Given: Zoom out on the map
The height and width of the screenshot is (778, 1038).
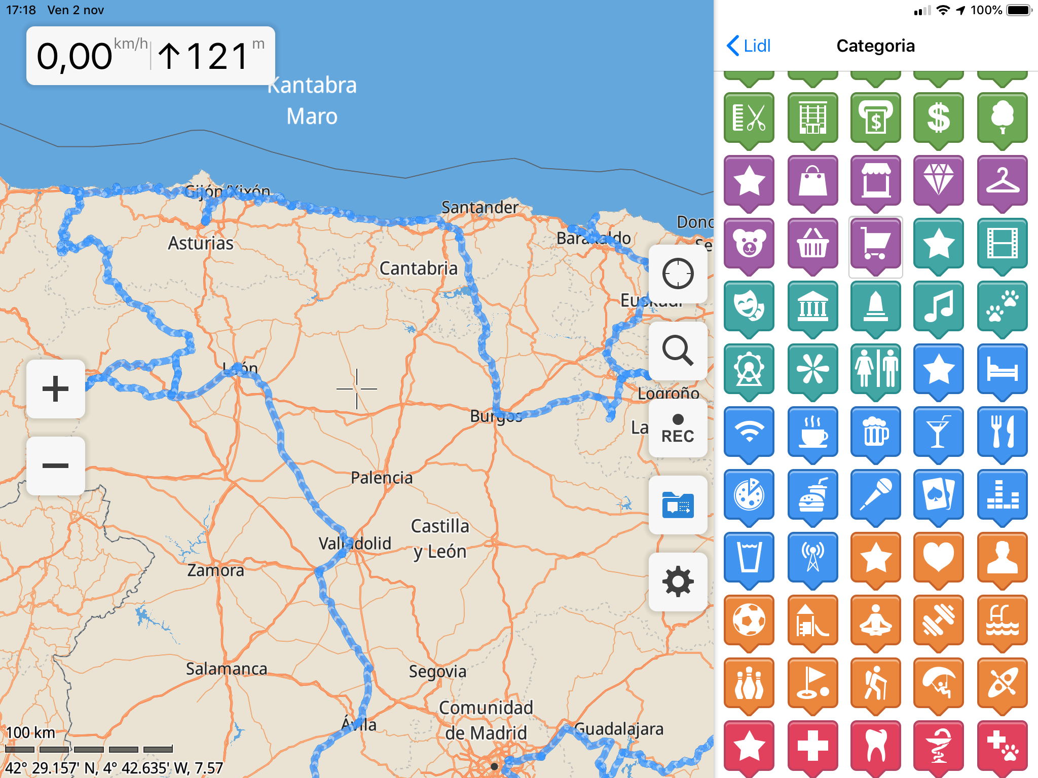Looking at the screenshot, I should 56,466.
